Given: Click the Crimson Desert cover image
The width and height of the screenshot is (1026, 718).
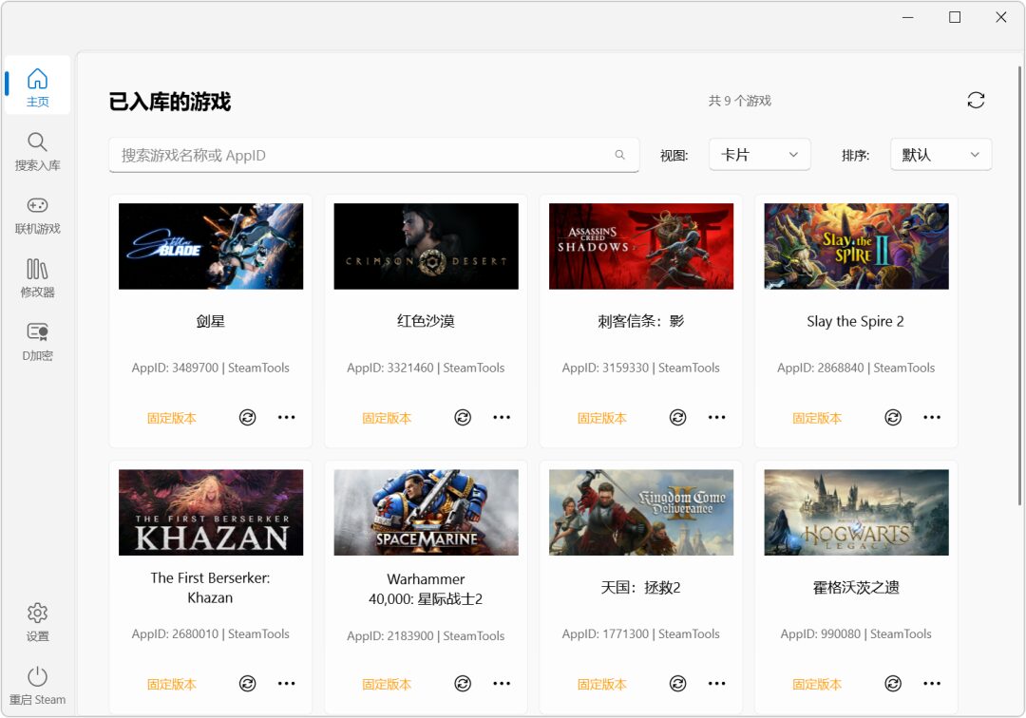Looking at the screenshot, I should point(426,246).
